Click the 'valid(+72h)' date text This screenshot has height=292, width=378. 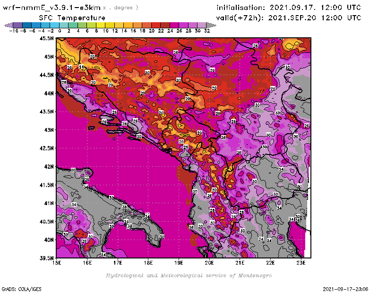pyautogui.click(x=289, y=18)
